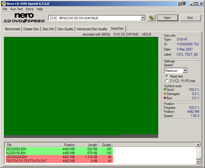This screenshot has width=205, height=168.
Task: Click the green Good legend swatch
Action: pos(165,89)
